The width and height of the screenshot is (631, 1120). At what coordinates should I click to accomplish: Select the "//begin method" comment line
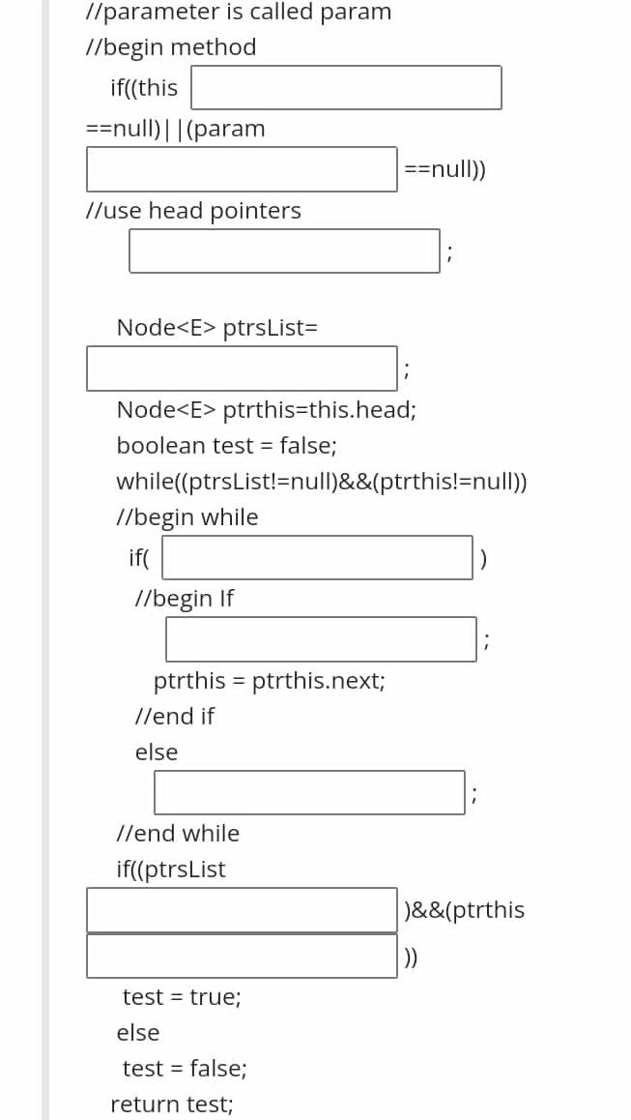(x=171, y=46)
